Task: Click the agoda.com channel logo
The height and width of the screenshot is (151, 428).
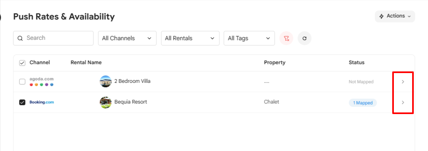Action: click(x=41, y=82)
